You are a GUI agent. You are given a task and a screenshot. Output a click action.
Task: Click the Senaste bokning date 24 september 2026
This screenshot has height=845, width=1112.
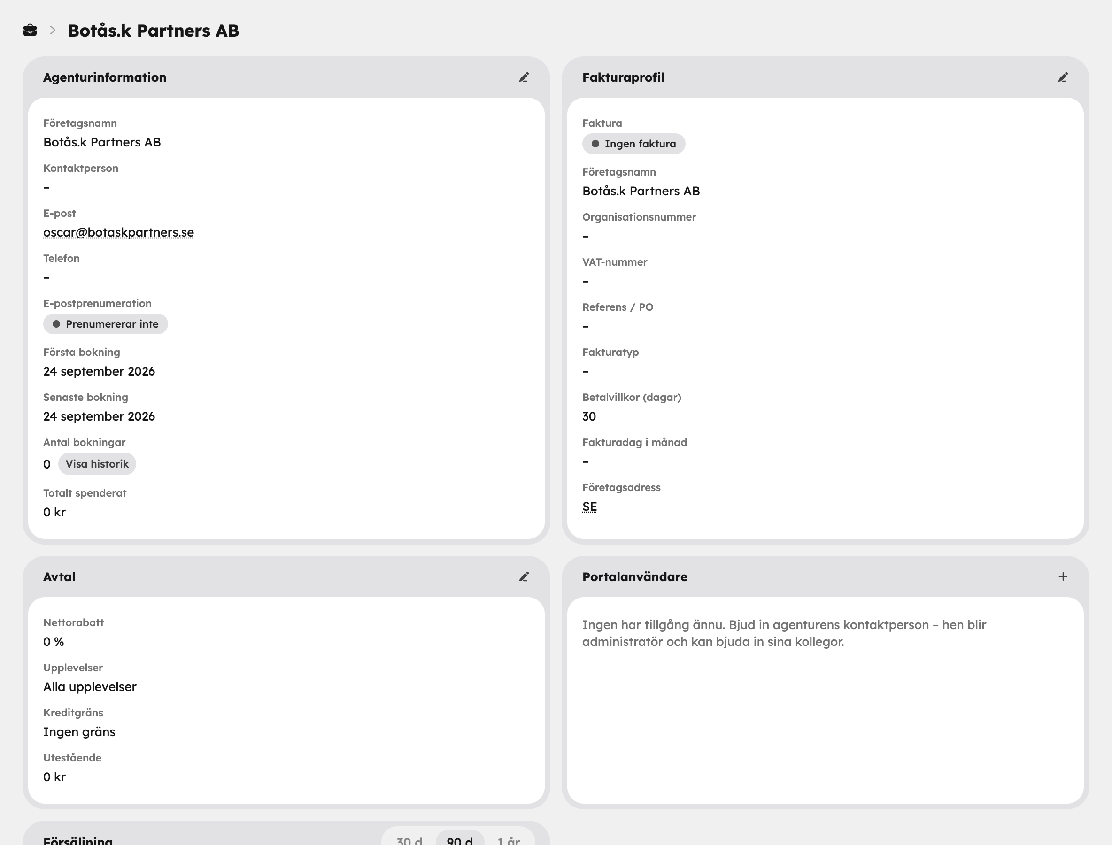99,416
